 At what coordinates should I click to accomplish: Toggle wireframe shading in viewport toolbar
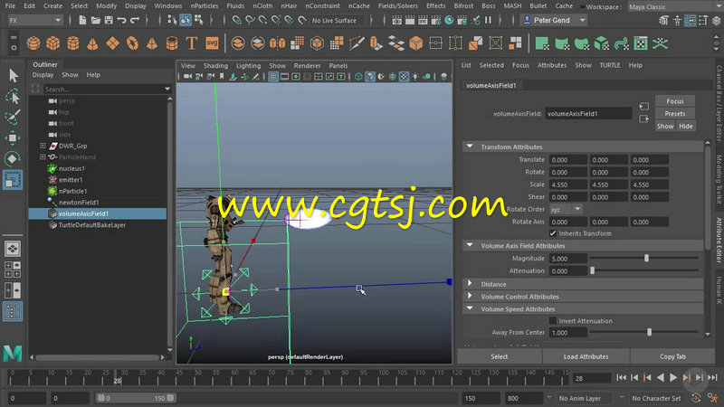358,77
